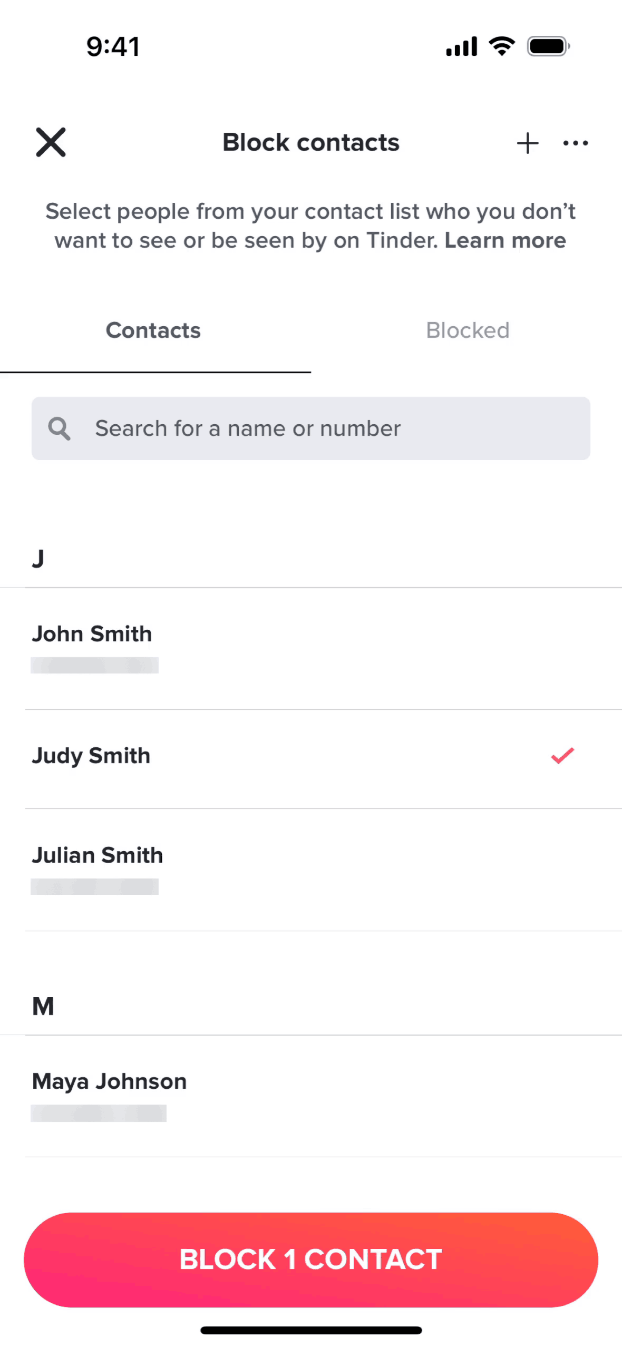Tap the magnifying glass search icon
Image resolution: width=622 pixels, height=1347 pixels.
tap(59, 428)
